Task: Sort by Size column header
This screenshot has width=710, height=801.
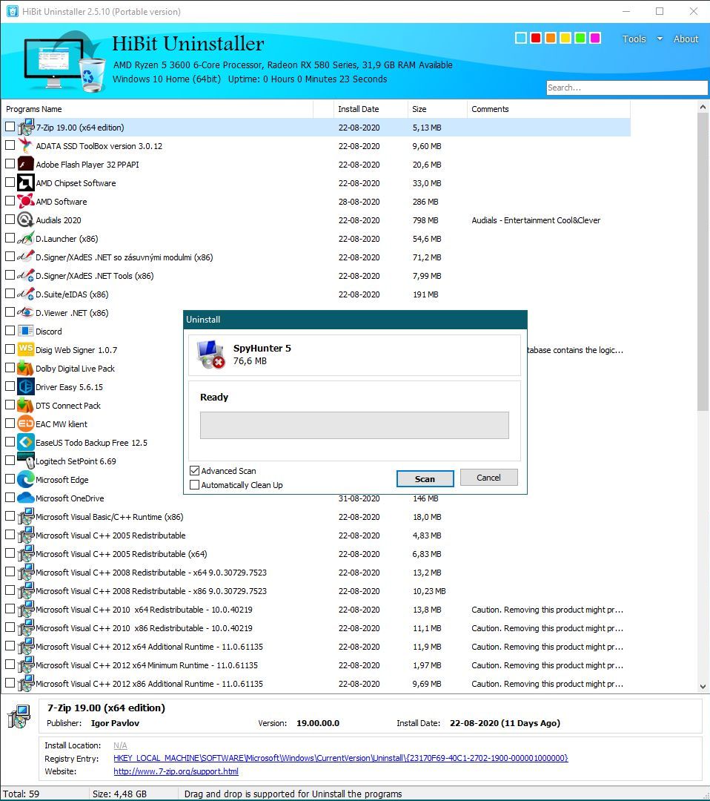Action: [437, 109]
